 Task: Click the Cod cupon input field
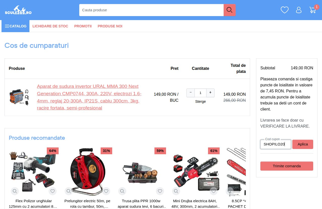pos(276,144)
